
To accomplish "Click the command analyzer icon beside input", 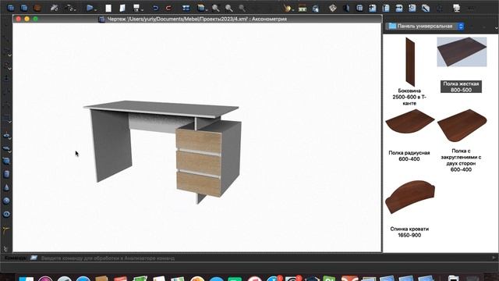I will 34,258.
